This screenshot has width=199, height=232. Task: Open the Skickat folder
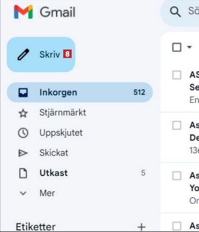[80, 153]
